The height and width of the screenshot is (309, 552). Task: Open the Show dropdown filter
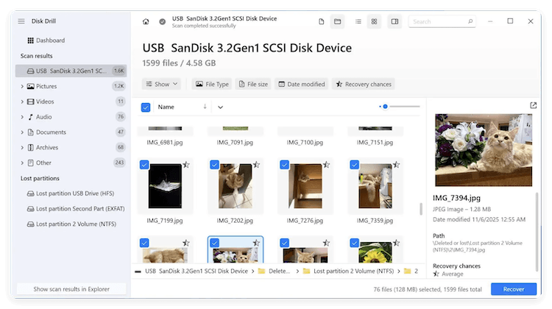tap(161, 84)
